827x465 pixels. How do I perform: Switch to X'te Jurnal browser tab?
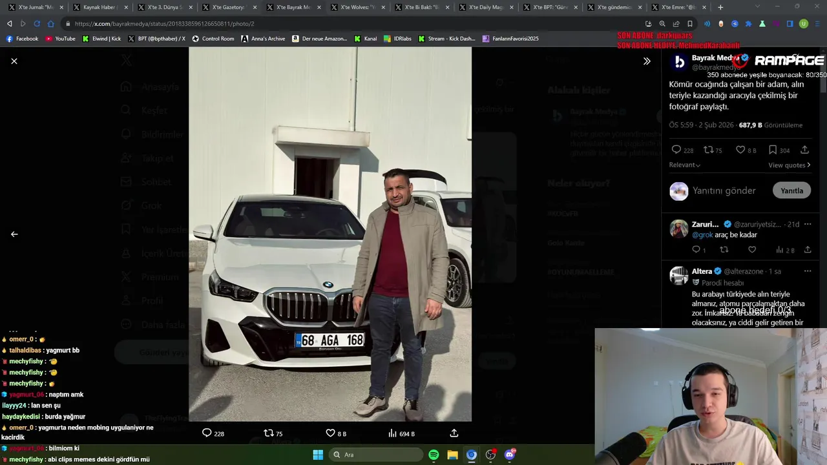point(36,7)
